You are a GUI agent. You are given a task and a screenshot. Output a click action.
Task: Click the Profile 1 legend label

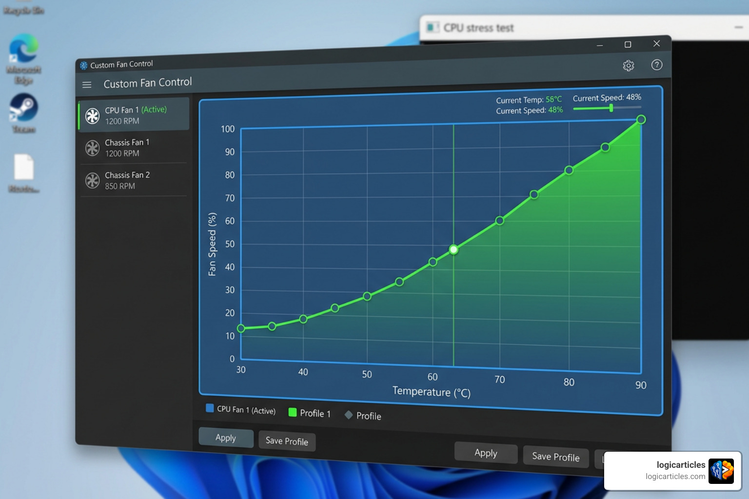(315, 413)
